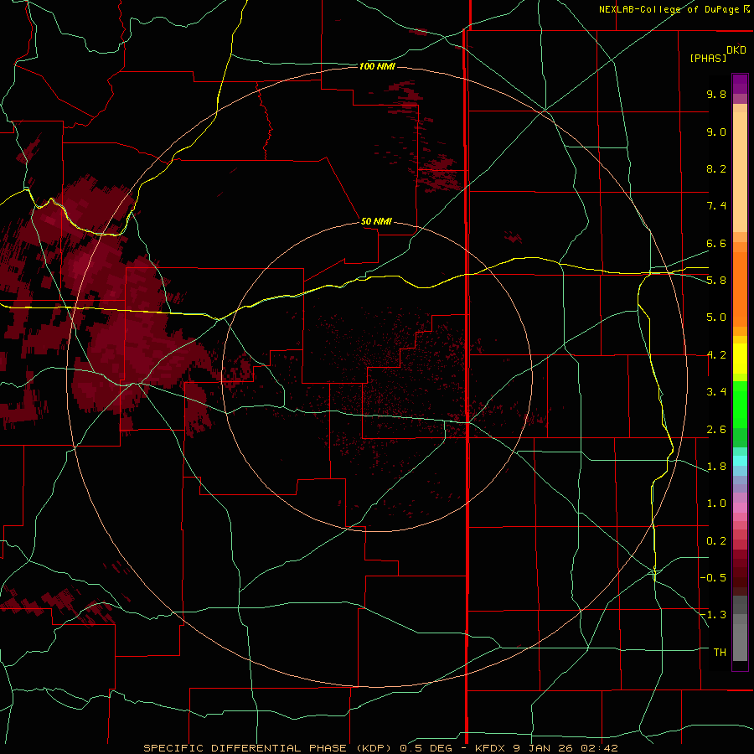Click the -0.5 scale value

point(713,578)
